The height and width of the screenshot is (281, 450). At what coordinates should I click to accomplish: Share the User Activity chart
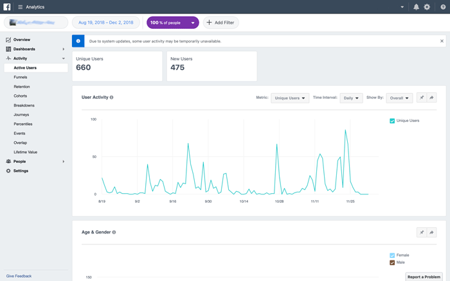click(x=431, y=98)
